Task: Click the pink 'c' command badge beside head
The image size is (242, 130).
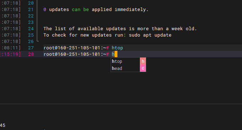Action: pos(143,68)
